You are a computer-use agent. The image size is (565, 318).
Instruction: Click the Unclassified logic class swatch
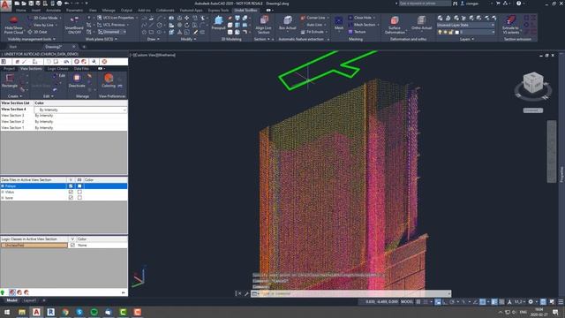point(34,246)
